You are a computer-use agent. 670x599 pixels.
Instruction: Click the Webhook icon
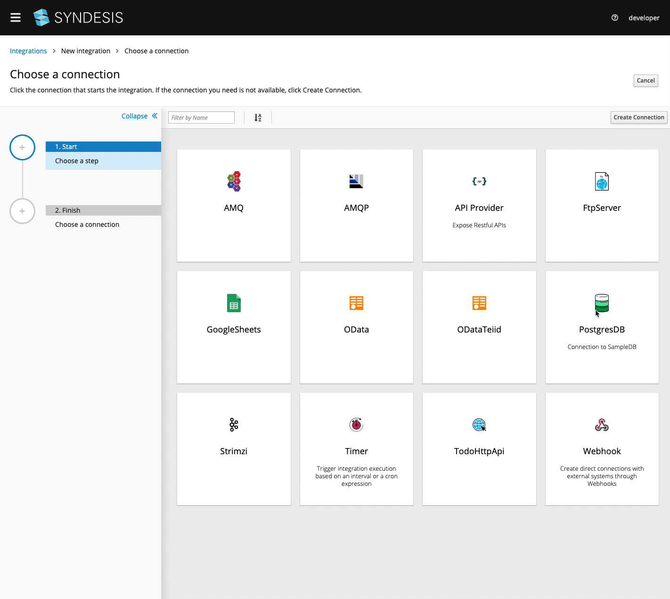[602, 425]
